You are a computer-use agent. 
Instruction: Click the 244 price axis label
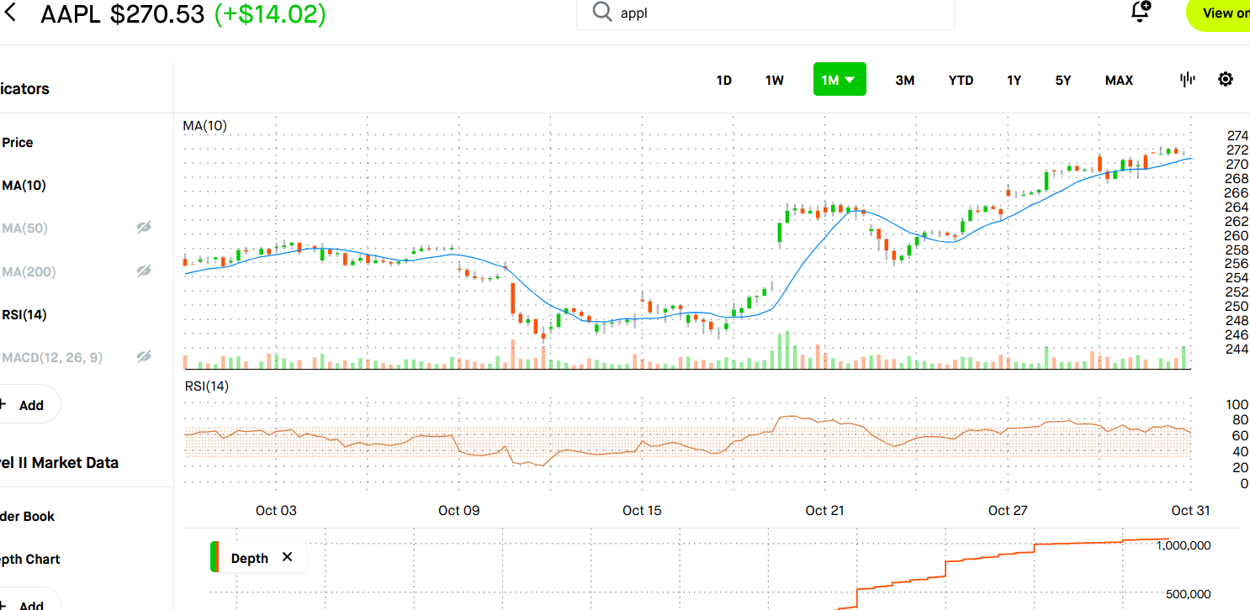[x=1237, y=349]
